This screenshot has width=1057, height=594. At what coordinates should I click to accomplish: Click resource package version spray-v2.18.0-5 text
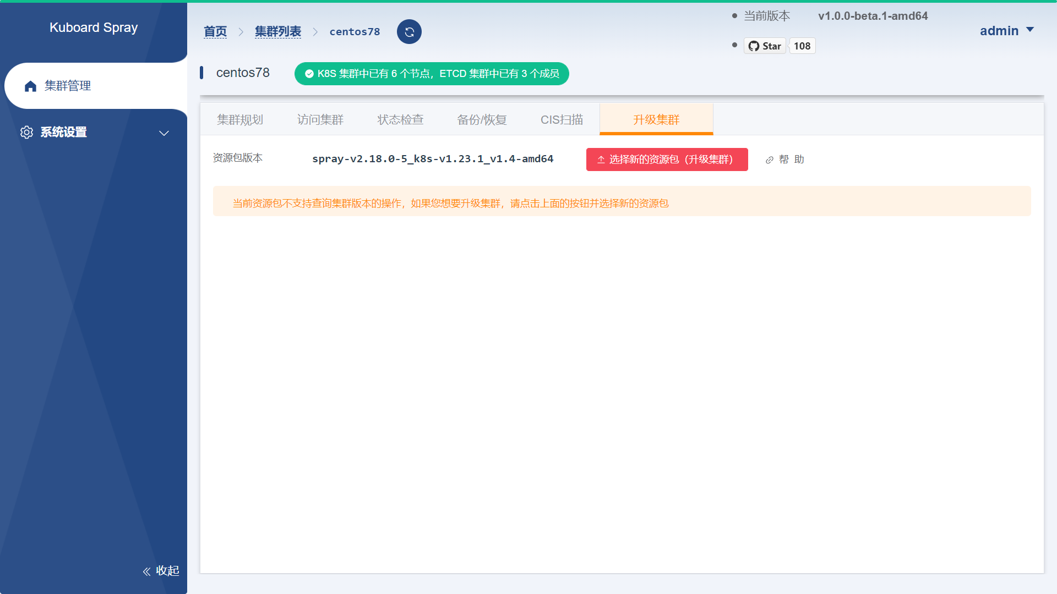(x=433, y=159)
